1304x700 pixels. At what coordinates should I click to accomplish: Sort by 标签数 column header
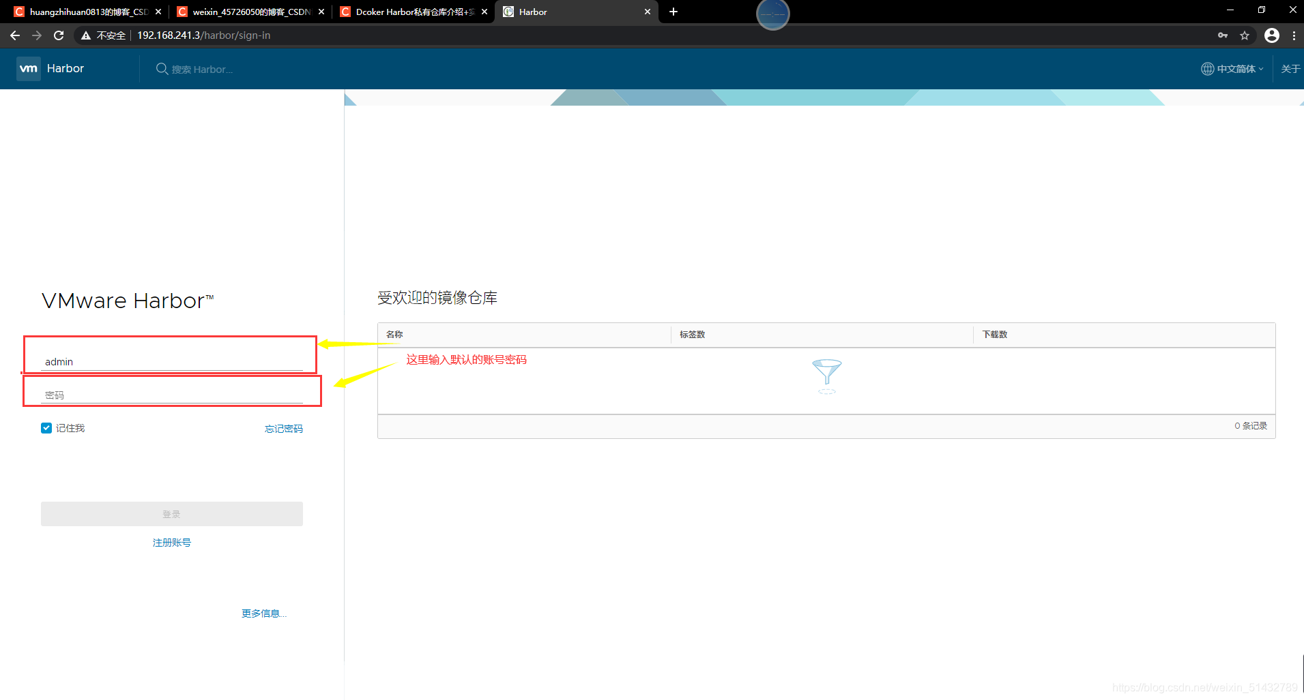693,335
